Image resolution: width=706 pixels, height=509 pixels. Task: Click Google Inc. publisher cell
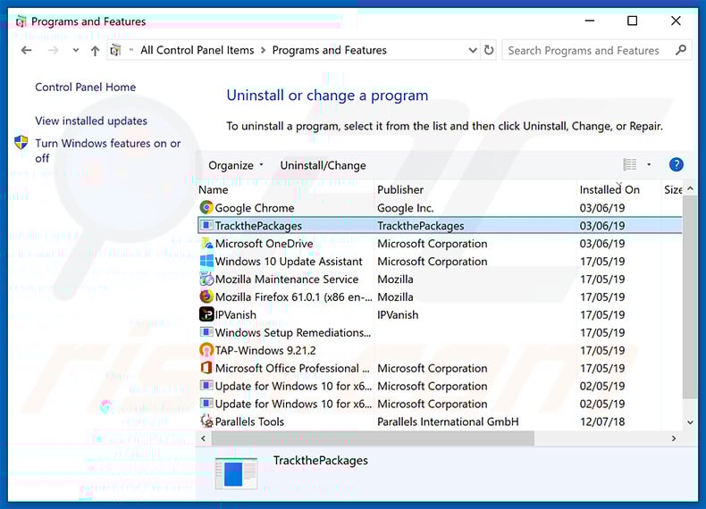[405, 207]
